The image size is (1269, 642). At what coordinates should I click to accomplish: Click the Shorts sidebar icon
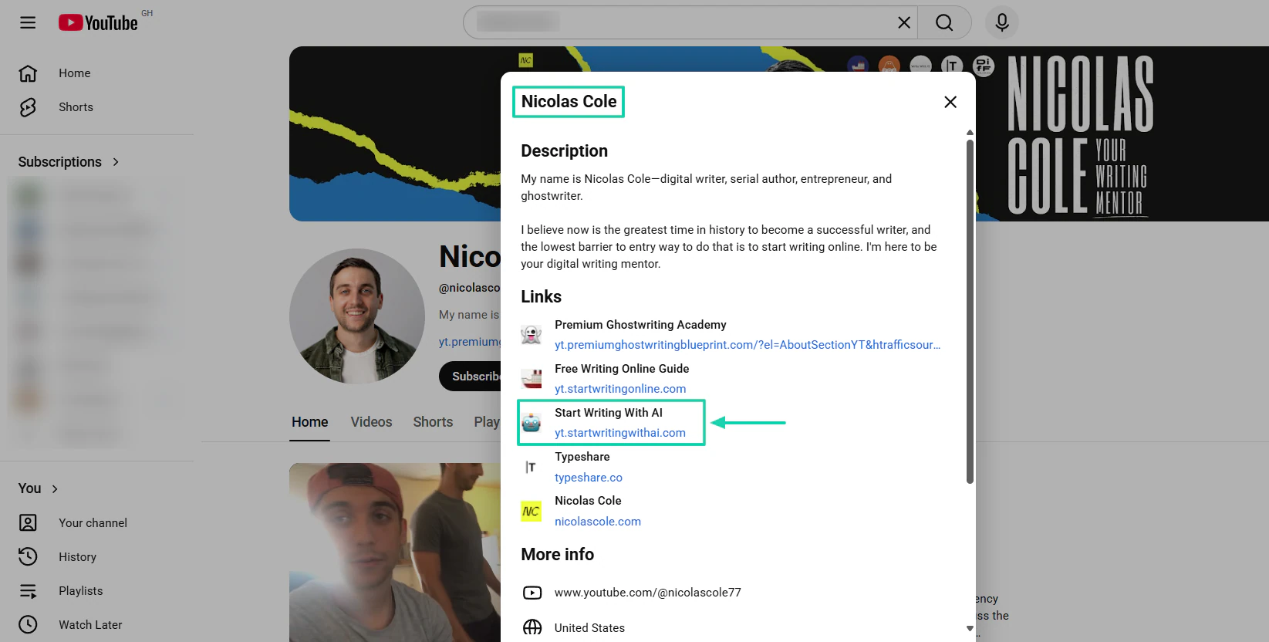tap(28, 107)
